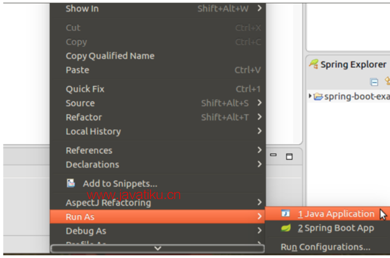Select the Run As menu entry
The height and width of the screenshot is (258, 390).
158,217
